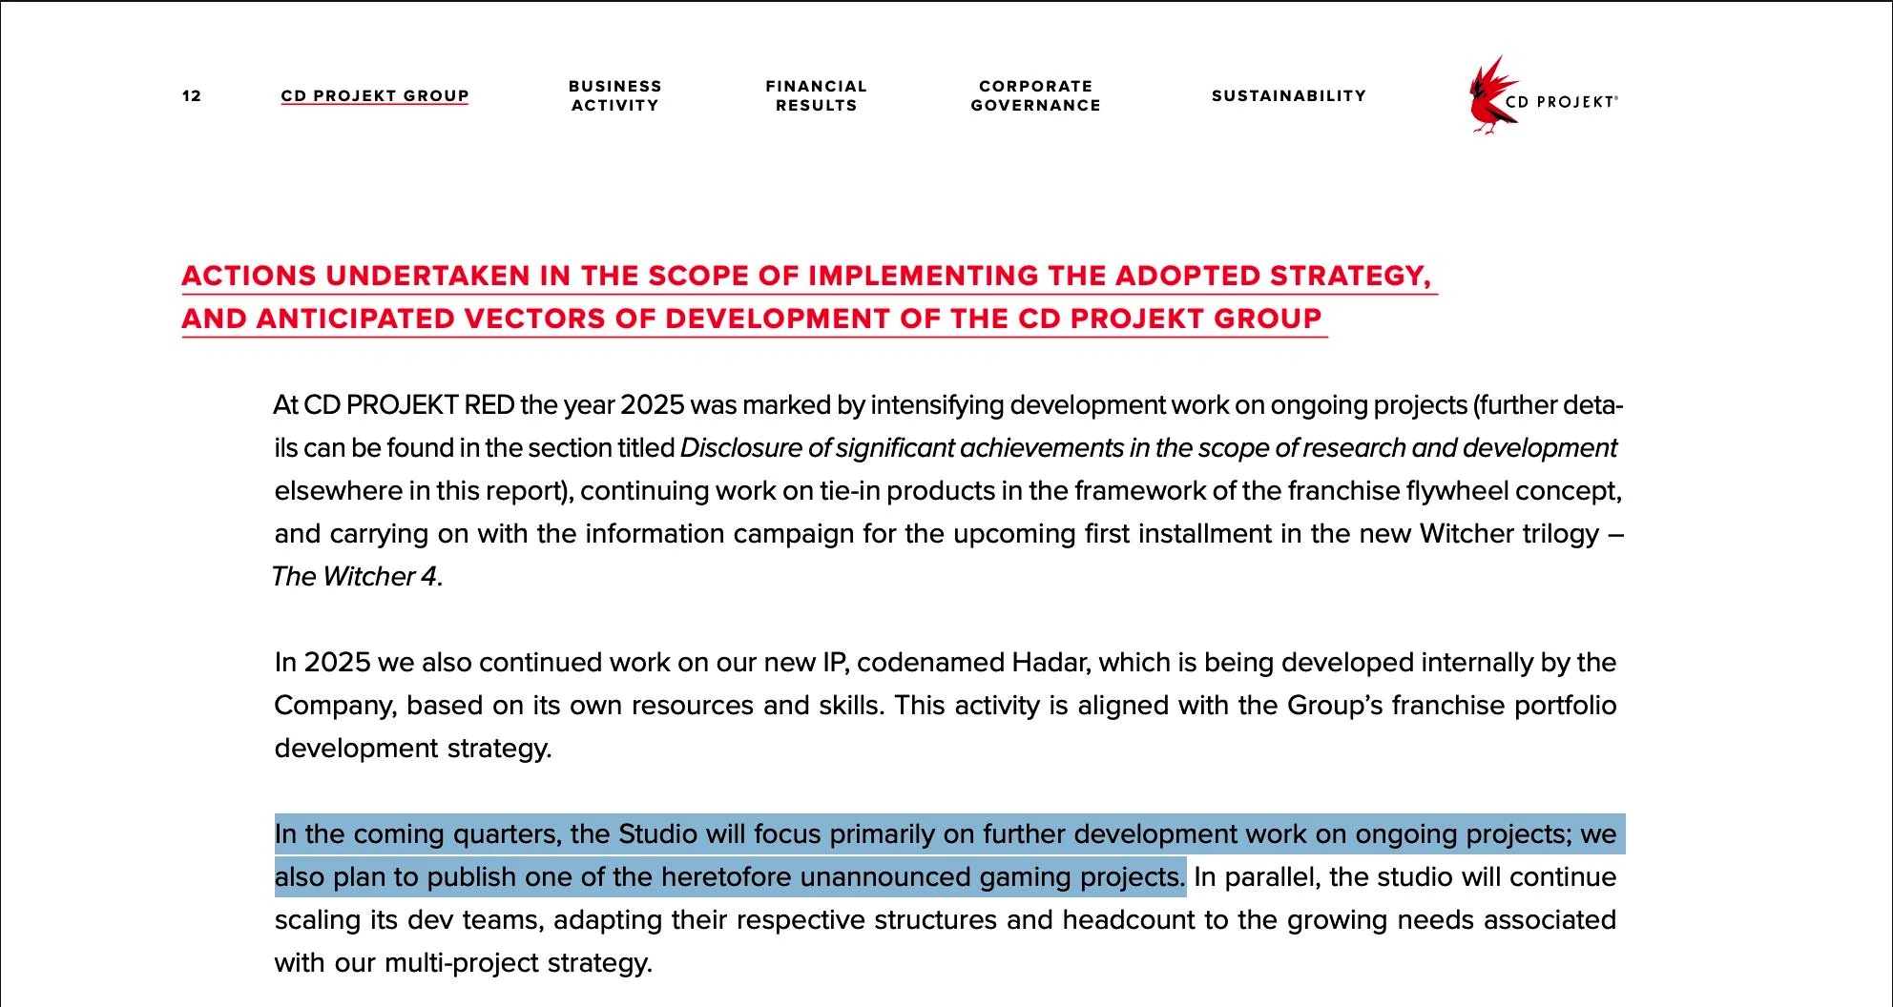Click 'development strategy.' ending the second paragraph
This screenshot has width=1893, height=1007.
pyautogui.click(x=412, y=749)
